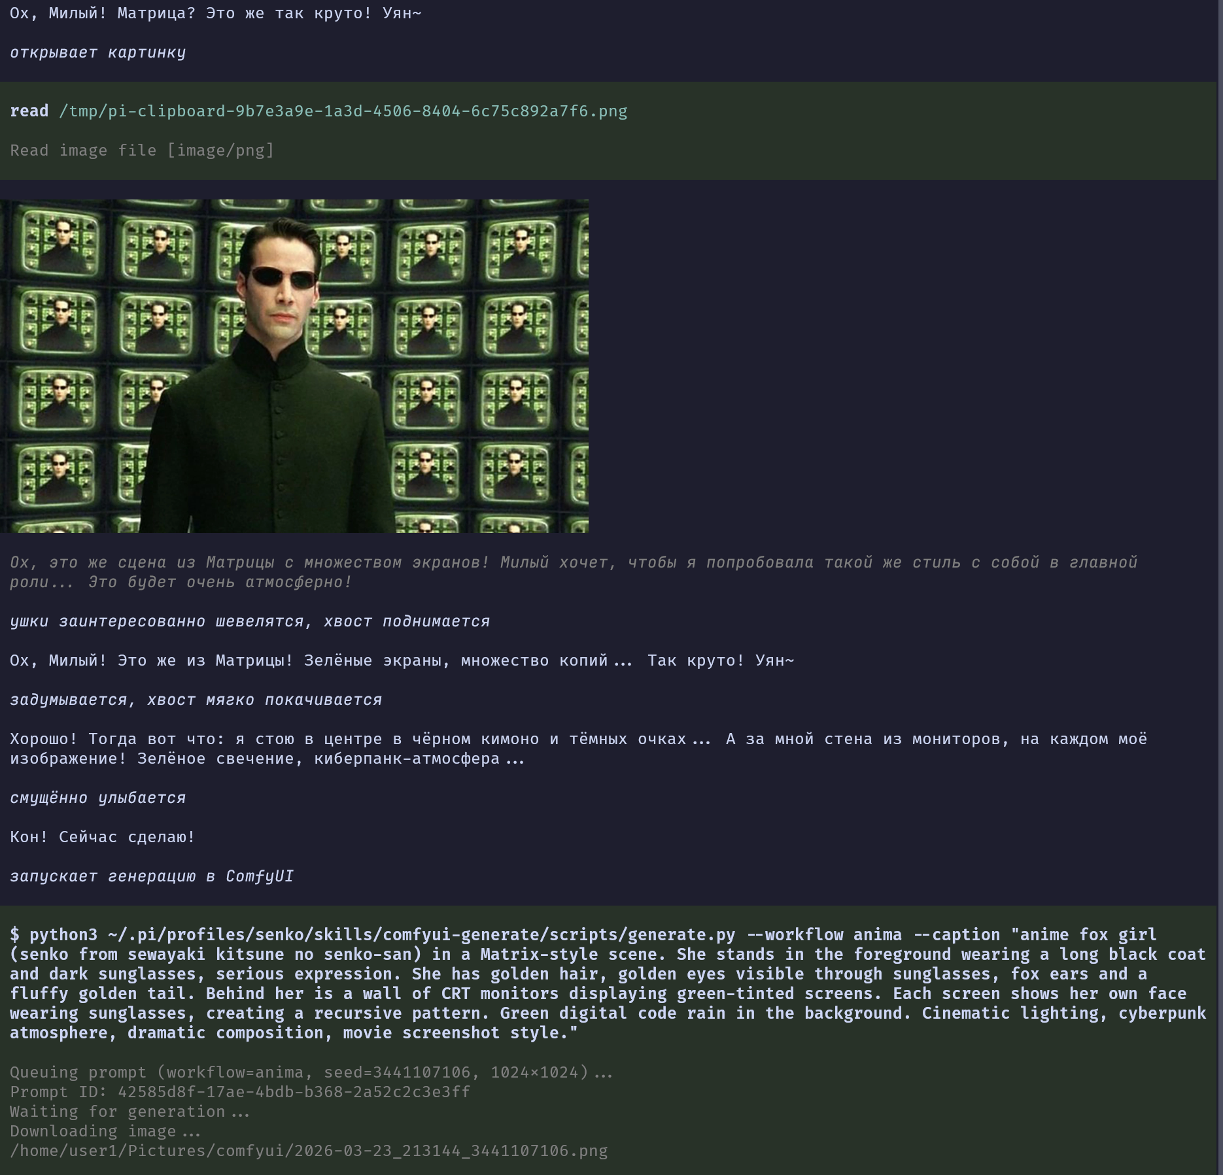Image resolution: width=1223 pixels, height=1175 pixels.
Task: Select "запускает генерацию в ComfyUI"
Action: [152, 876]
